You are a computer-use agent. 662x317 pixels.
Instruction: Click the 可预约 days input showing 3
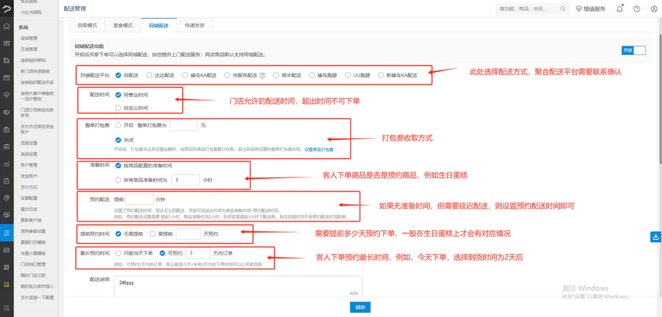tap(197, 253)
